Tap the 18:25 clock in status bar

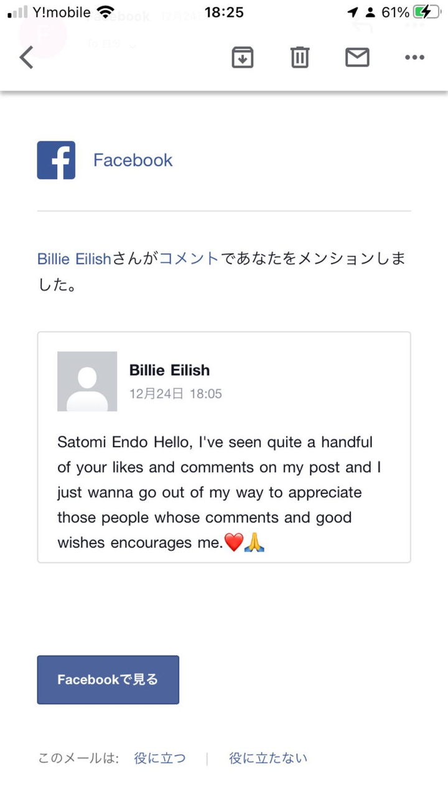tap(224, 12)
